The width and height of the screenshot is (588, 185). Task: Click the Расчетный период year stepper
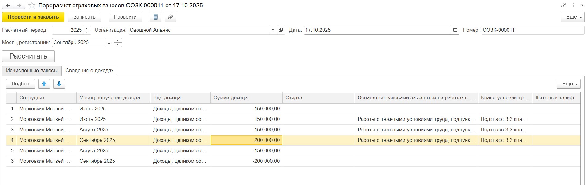tap(87, 30)
